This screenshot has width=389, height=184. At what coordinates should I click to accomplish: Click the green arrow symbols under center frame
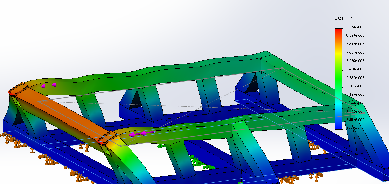point(199,162)
